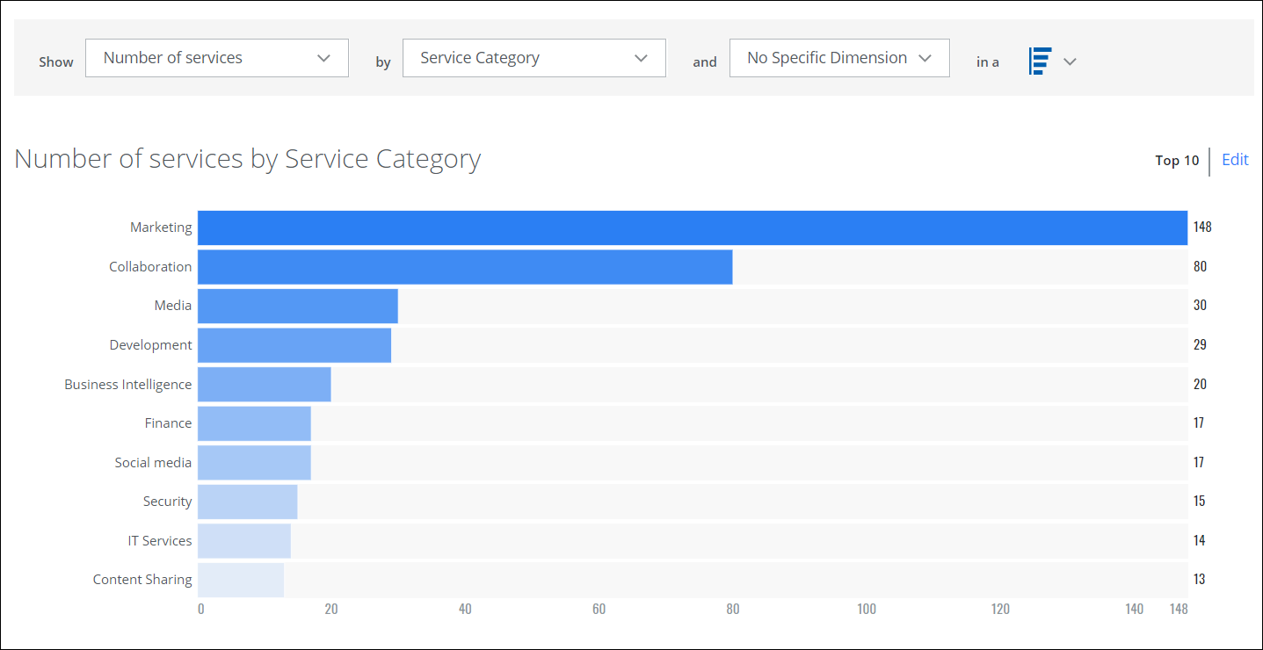Click the Media bar

(x=297, y=306)
